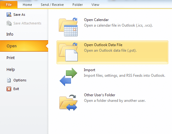Click the Open Outlook Data File heading
Viewport: 172px width, 134px height.
click(x=103, y=45)
